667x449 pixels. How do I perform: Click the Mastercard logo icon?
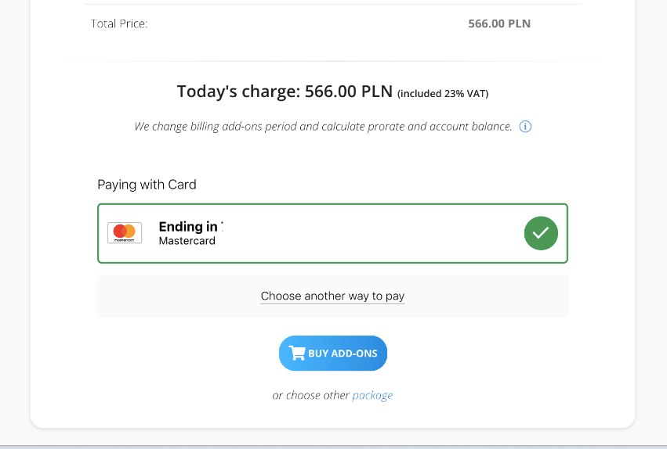(x=125, y=232)
